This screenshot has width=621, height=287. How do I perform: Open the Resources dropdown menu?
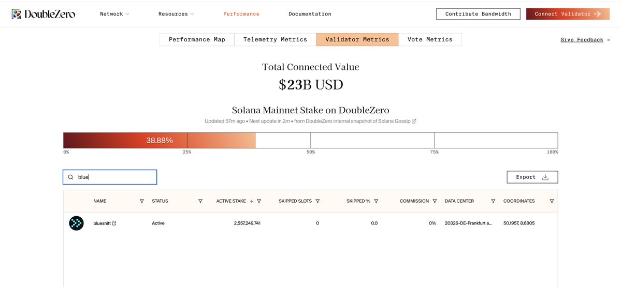tap(176, 14)
